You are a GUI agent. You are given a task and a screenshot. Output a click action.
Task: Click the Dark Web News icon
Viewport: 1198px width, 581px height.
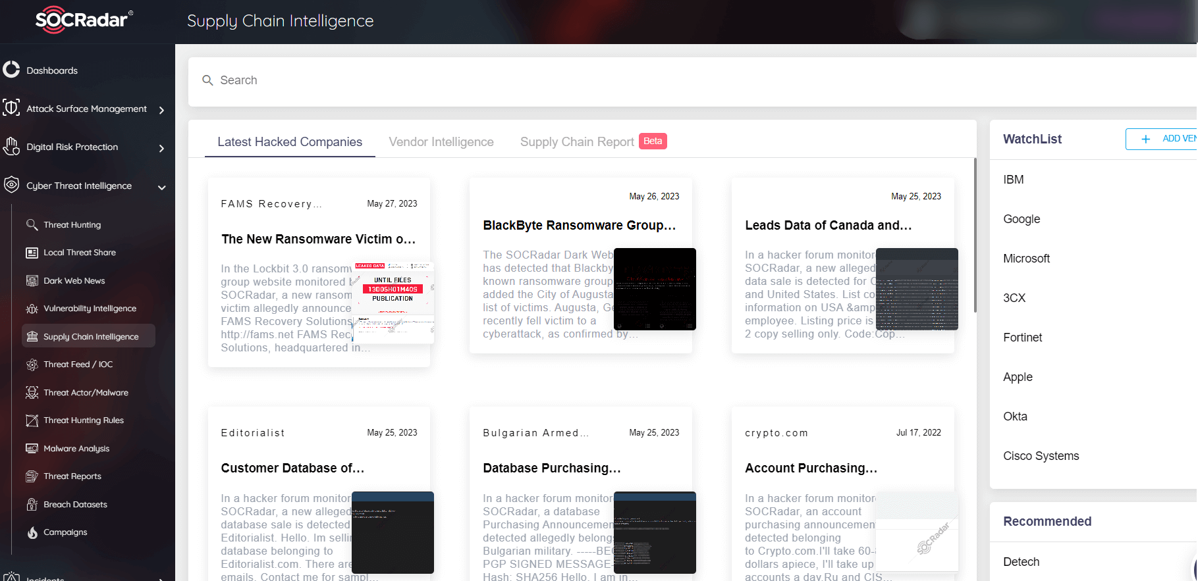click(32, 281)
